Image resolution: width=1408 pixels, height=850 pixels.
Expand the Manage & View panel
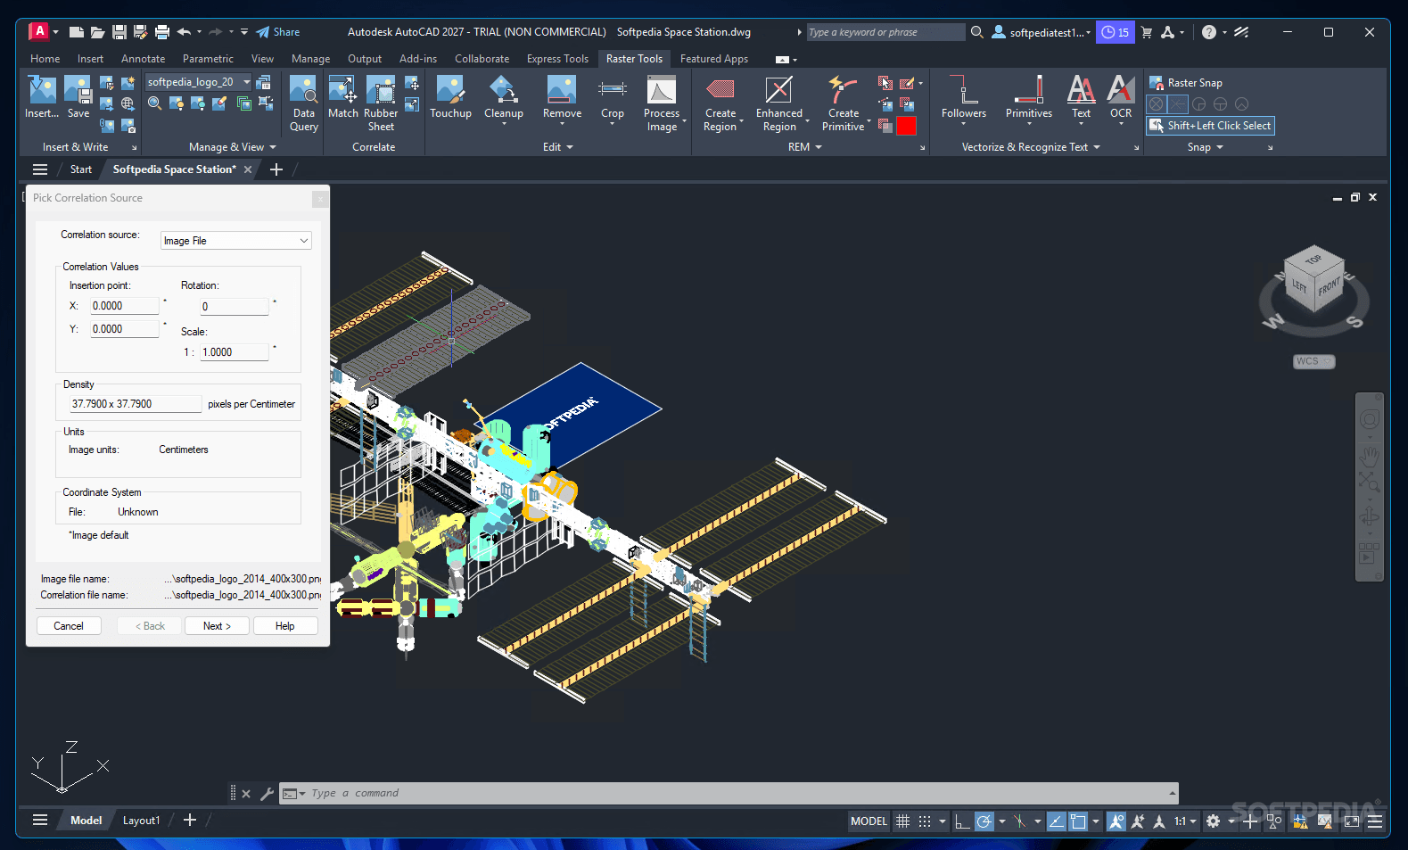tap(233, 147)
